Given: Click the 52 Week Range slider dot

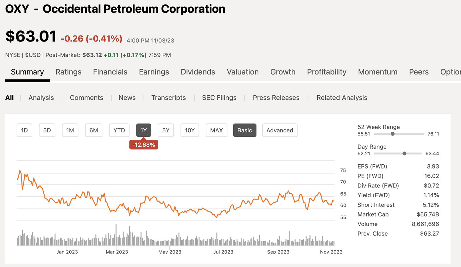Looking at the screenshot, I should pos(393,134).
